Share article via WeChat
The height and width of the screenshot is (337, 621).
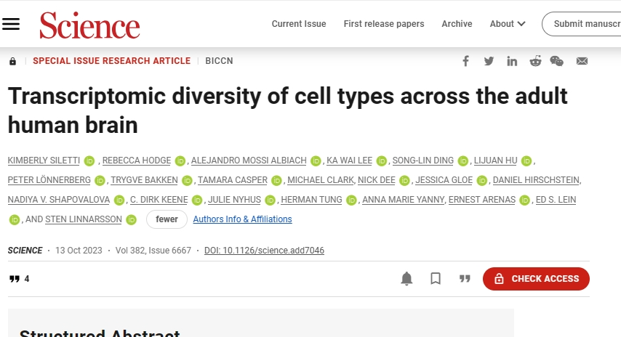coord(557,61)
